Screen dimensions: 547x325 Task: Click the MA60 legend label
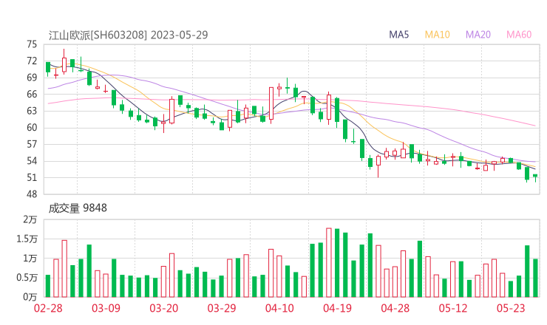point(519,35)
